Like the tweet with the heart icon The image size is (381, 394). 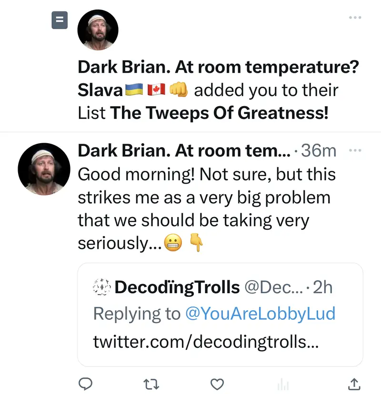pyautogui.click(x=217, y=383)
